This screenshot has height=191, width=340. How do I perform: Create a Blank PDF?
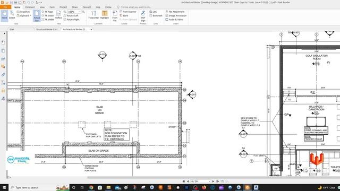[124, 15]
